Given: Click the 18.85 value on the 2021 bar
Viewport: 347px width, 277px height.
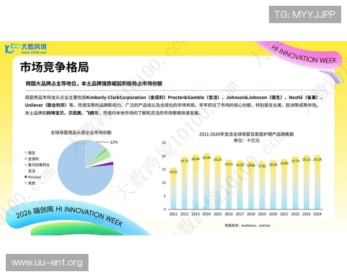Looking at the screenshot, I should click(x=284, y=163).
